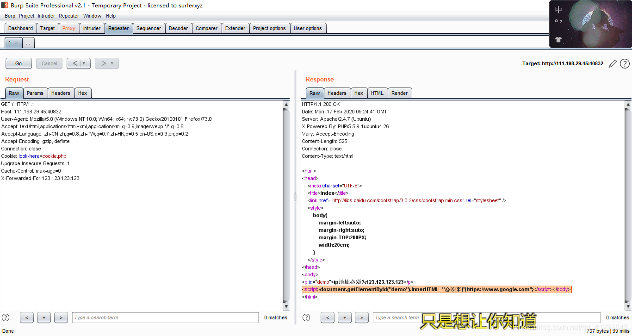Click request pane scrollbar up arrow
The image size is (632, 336).
coord(285,105)
